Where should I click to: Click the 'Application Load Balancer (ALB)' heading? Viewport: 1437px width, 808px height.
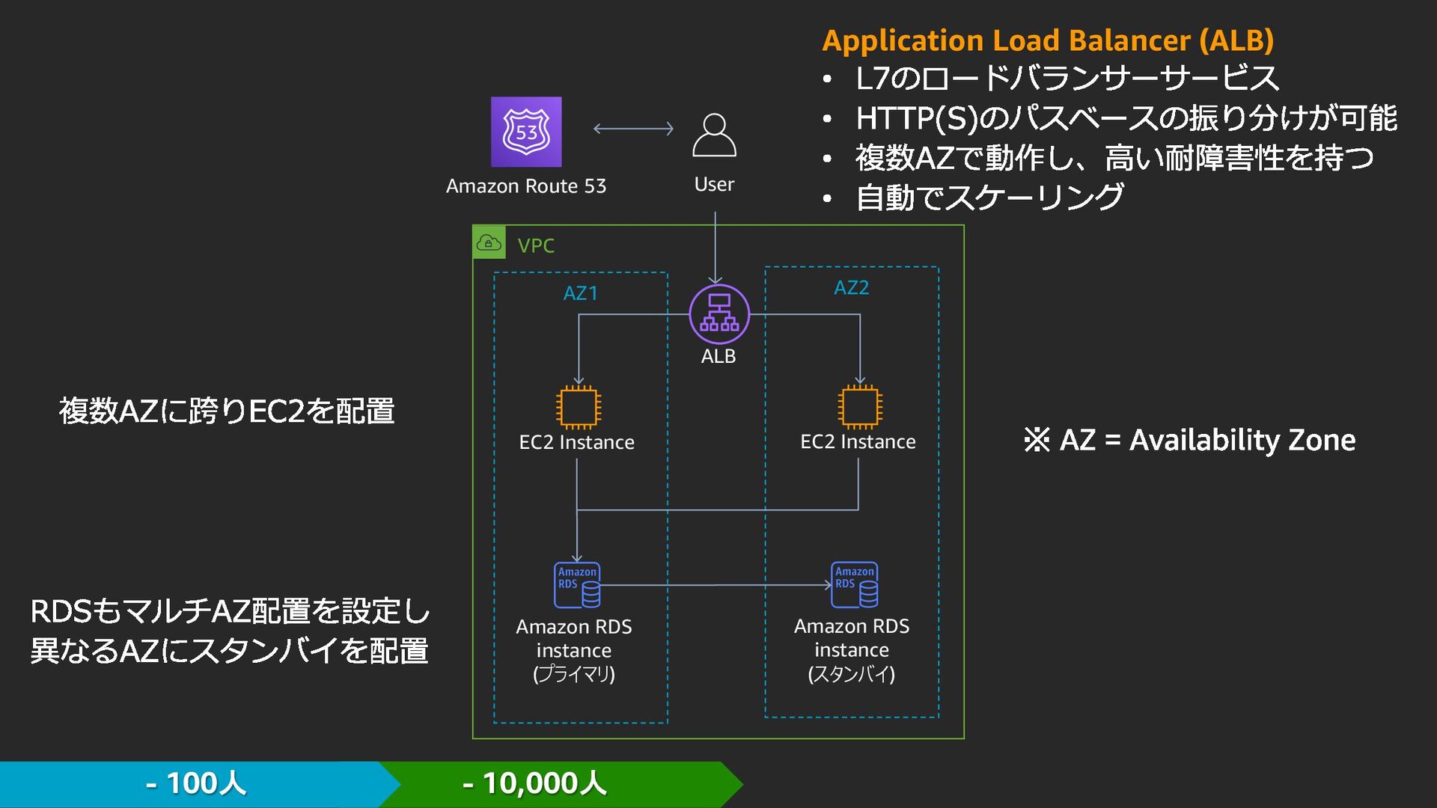coord(1048,40)
